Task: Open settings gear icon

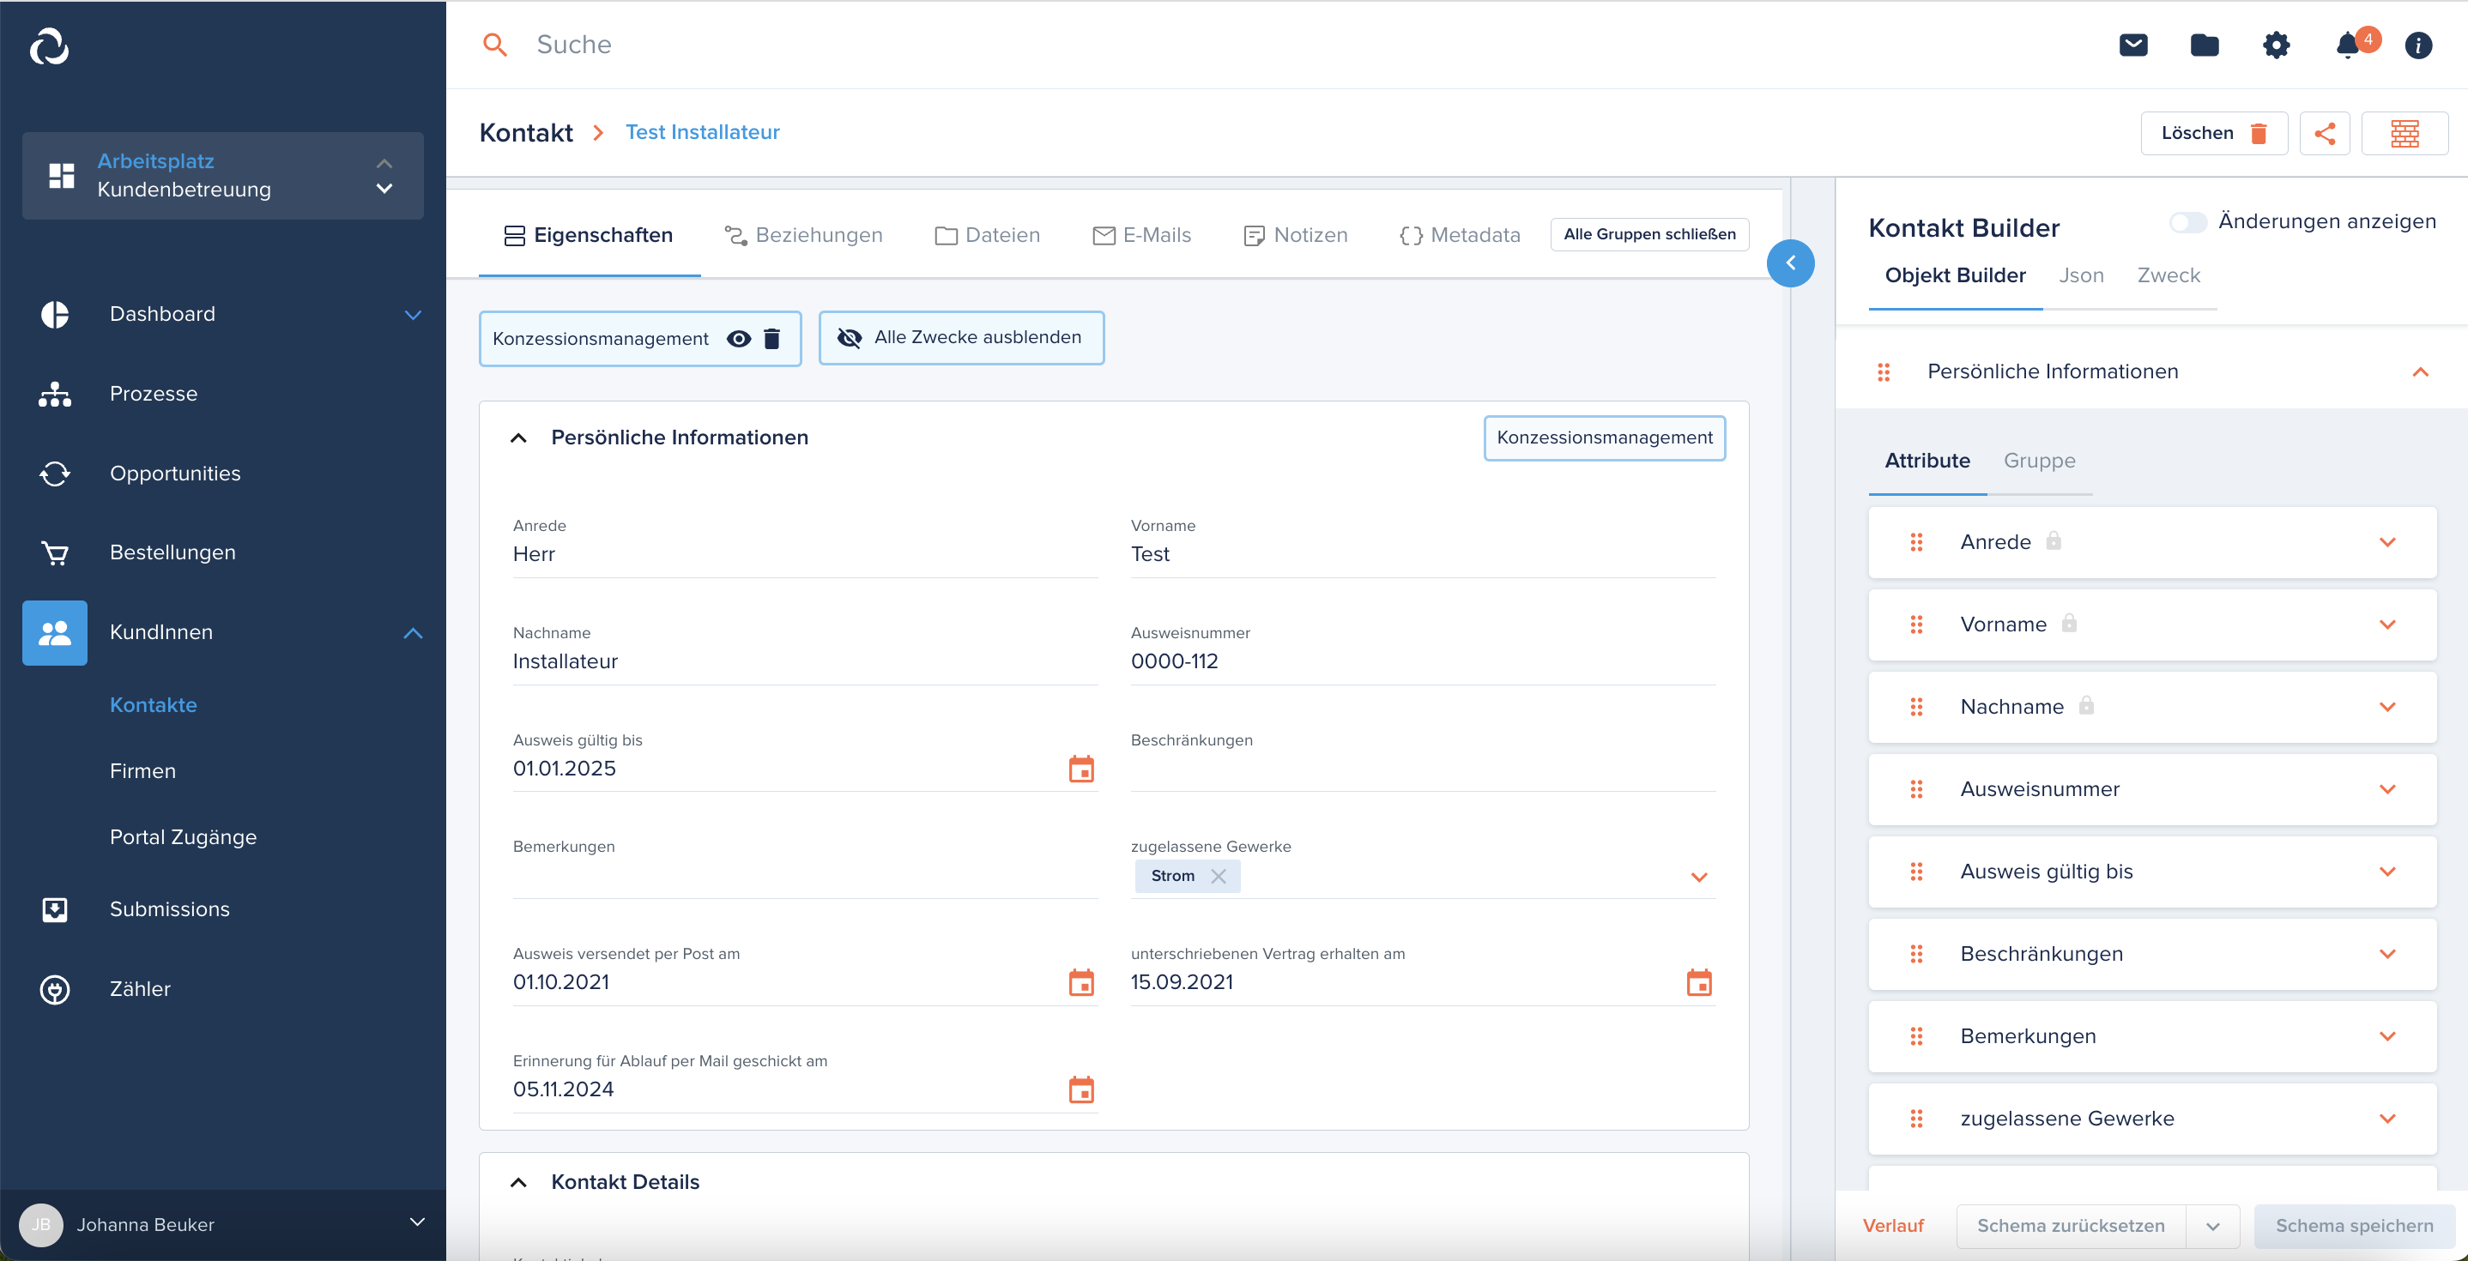Action: pos(2277,45)
